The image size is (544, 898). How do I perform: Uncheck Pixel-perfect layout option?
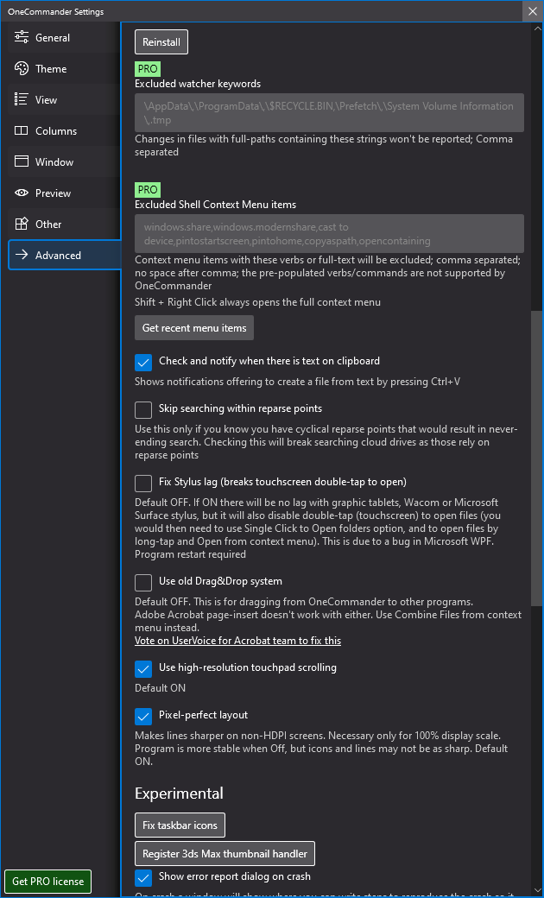143,716
